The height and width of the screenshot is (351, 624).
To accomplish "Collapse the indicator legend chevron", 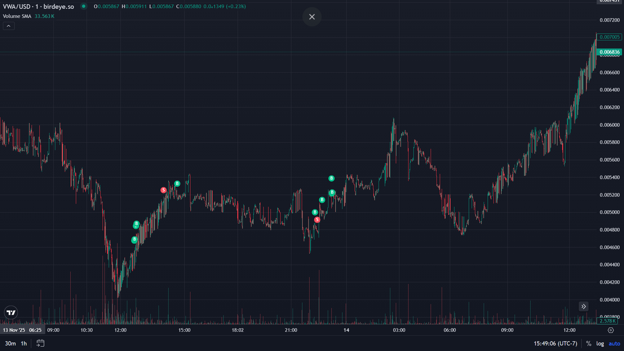I will tap(9, 25).
